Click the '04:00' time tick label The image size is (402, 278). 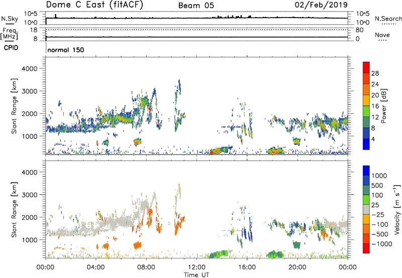95,267
